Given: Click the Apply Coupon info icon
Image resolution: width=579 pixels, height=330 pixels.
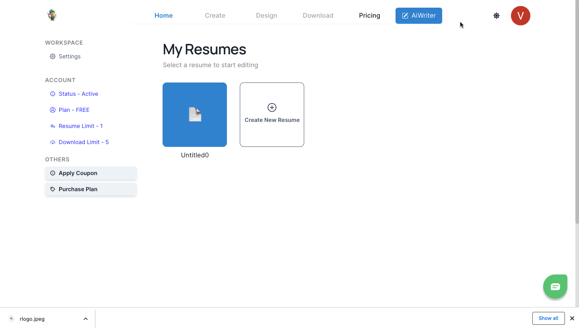Looking at the screenshot, I should pyautogui.click(x=53, y=173).
